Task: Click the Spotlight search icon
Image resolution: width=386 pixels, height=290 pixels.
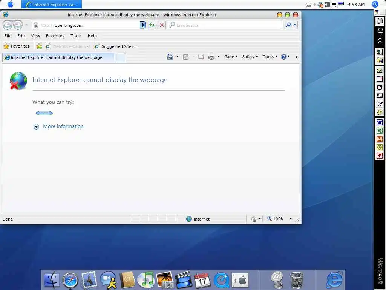Action: [375, 4]
